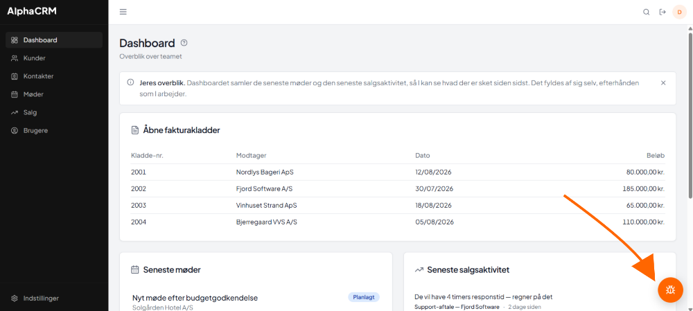The image size is (693, 311).
Task: Navigate to Møder
Action: 54,94
